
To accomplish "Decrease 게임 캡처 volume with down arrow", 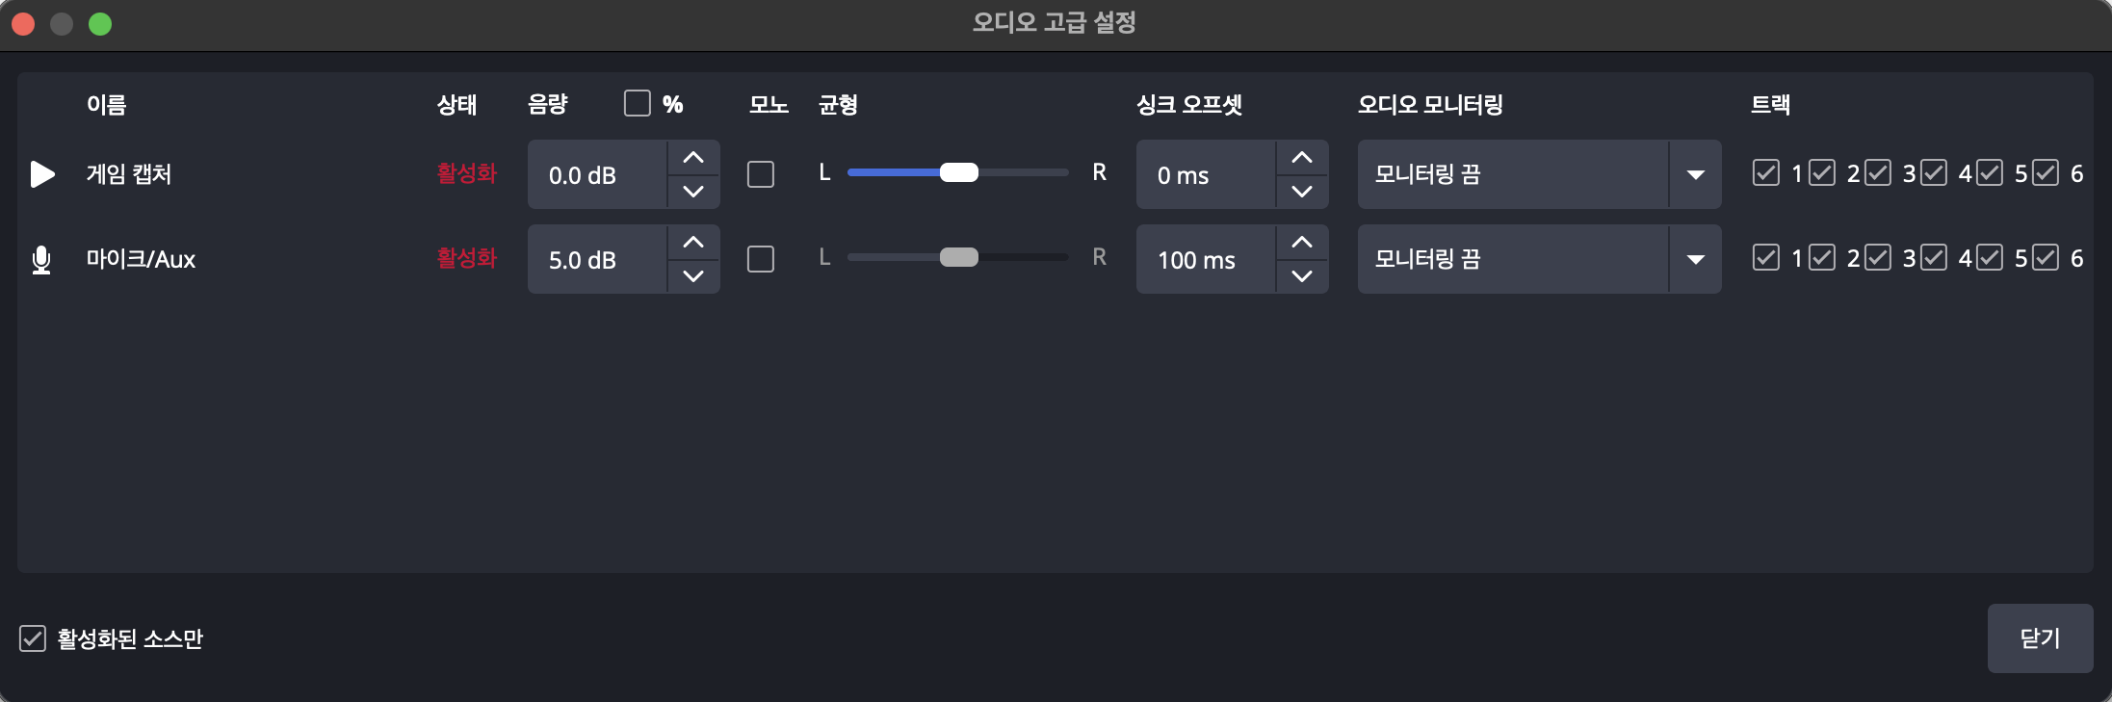I will (x=693, y=191).
